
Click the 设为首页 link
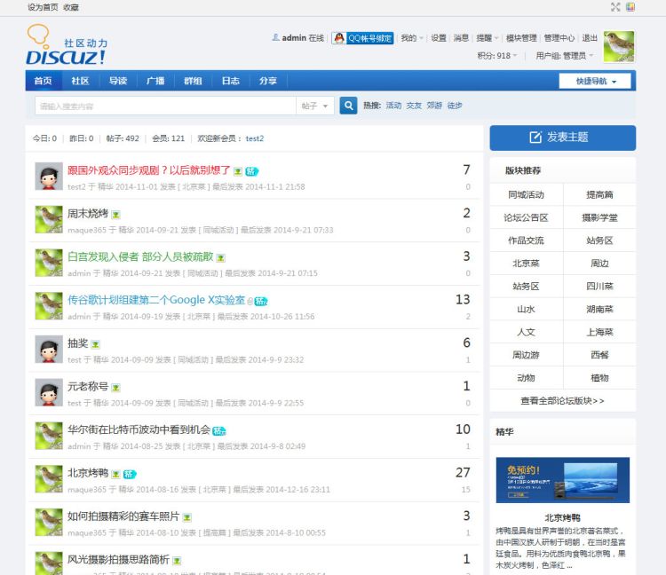point(43,7)
